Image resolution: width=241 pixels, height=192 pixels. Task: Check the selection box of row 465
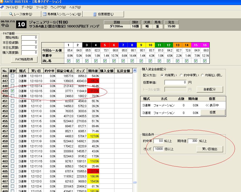(x=12, y=171)
